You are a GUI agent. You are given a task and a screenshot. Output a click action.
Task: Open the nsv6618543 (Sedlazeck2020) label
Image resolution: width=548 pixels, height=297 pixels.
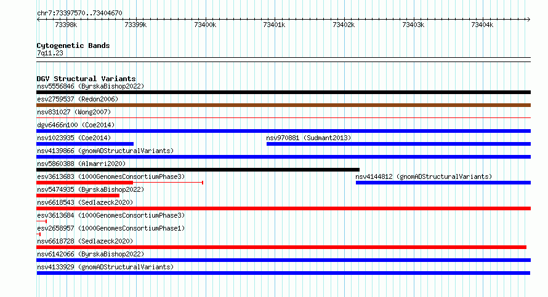[x=85, y=202]
